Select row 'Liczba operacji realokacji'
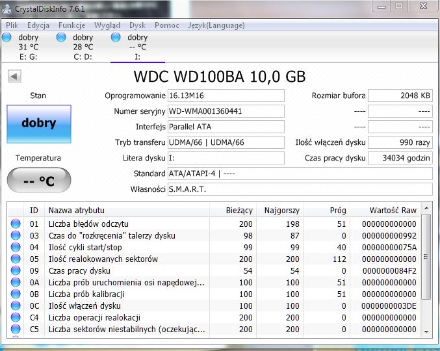This screenshot has height=351, width=440. [x=214, y=317]
